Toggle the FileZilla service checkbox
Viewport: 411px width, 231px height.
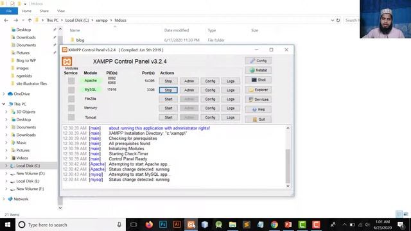tap(71, 99)
